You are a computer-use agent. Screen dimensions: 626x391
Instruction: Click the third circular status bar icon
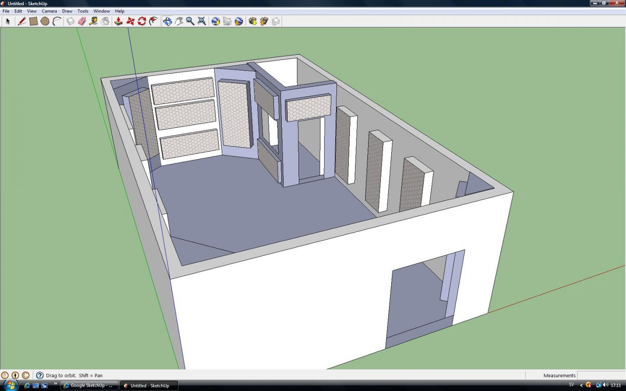pyautogui.click(x=26, y=375)
